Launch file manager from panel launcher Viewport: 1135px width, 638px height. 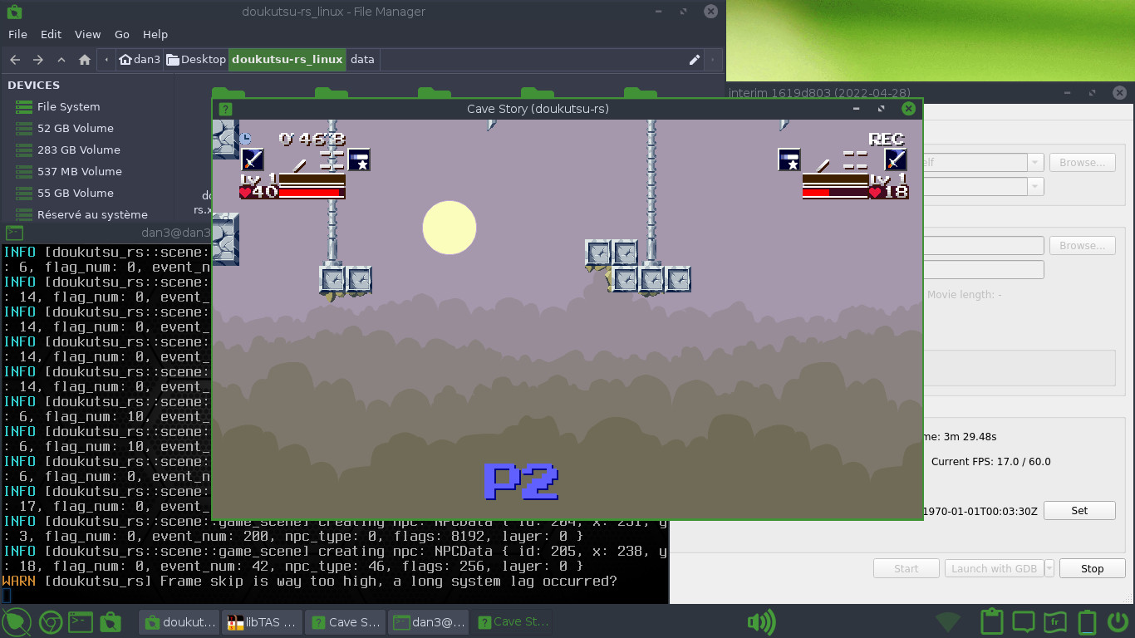tap(110, 621)
